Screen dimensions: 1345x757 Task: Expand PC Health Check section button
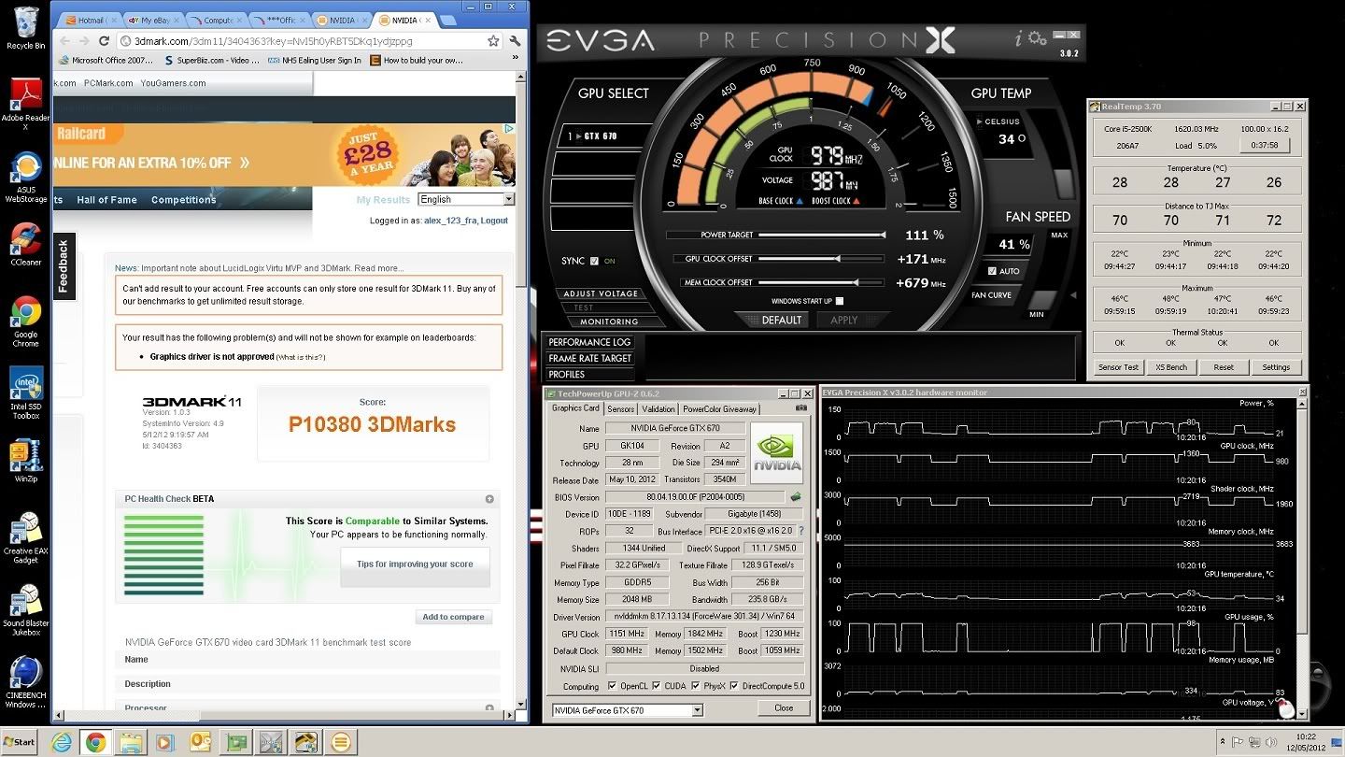coord(489,499)
